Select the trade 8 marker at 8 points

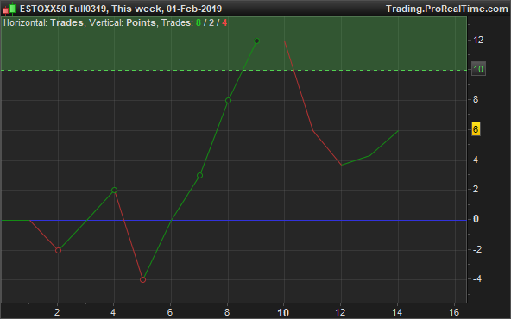[x=228, y=101]
